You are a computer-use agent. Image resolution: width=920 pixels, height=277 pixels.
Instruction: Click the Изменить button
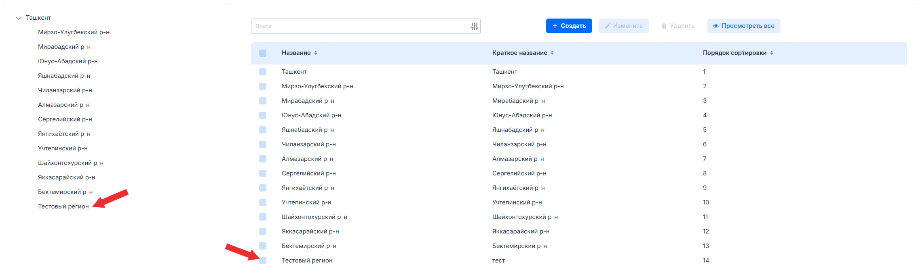coord(624,26)
